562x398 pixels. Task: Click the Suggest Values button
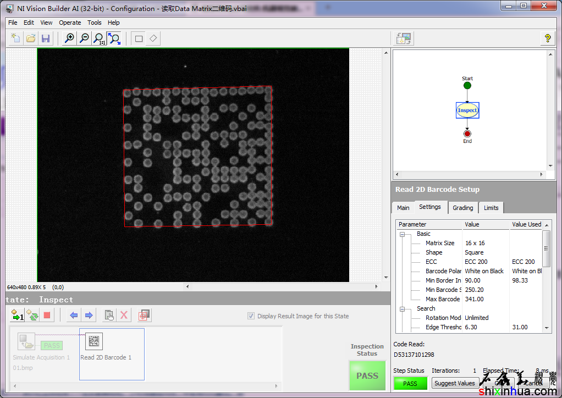pos(454,383)
